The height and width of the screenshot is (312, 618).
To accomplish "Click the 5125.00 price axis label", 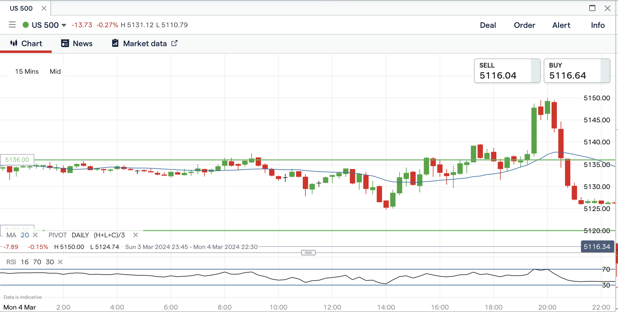I will (597, 209).
